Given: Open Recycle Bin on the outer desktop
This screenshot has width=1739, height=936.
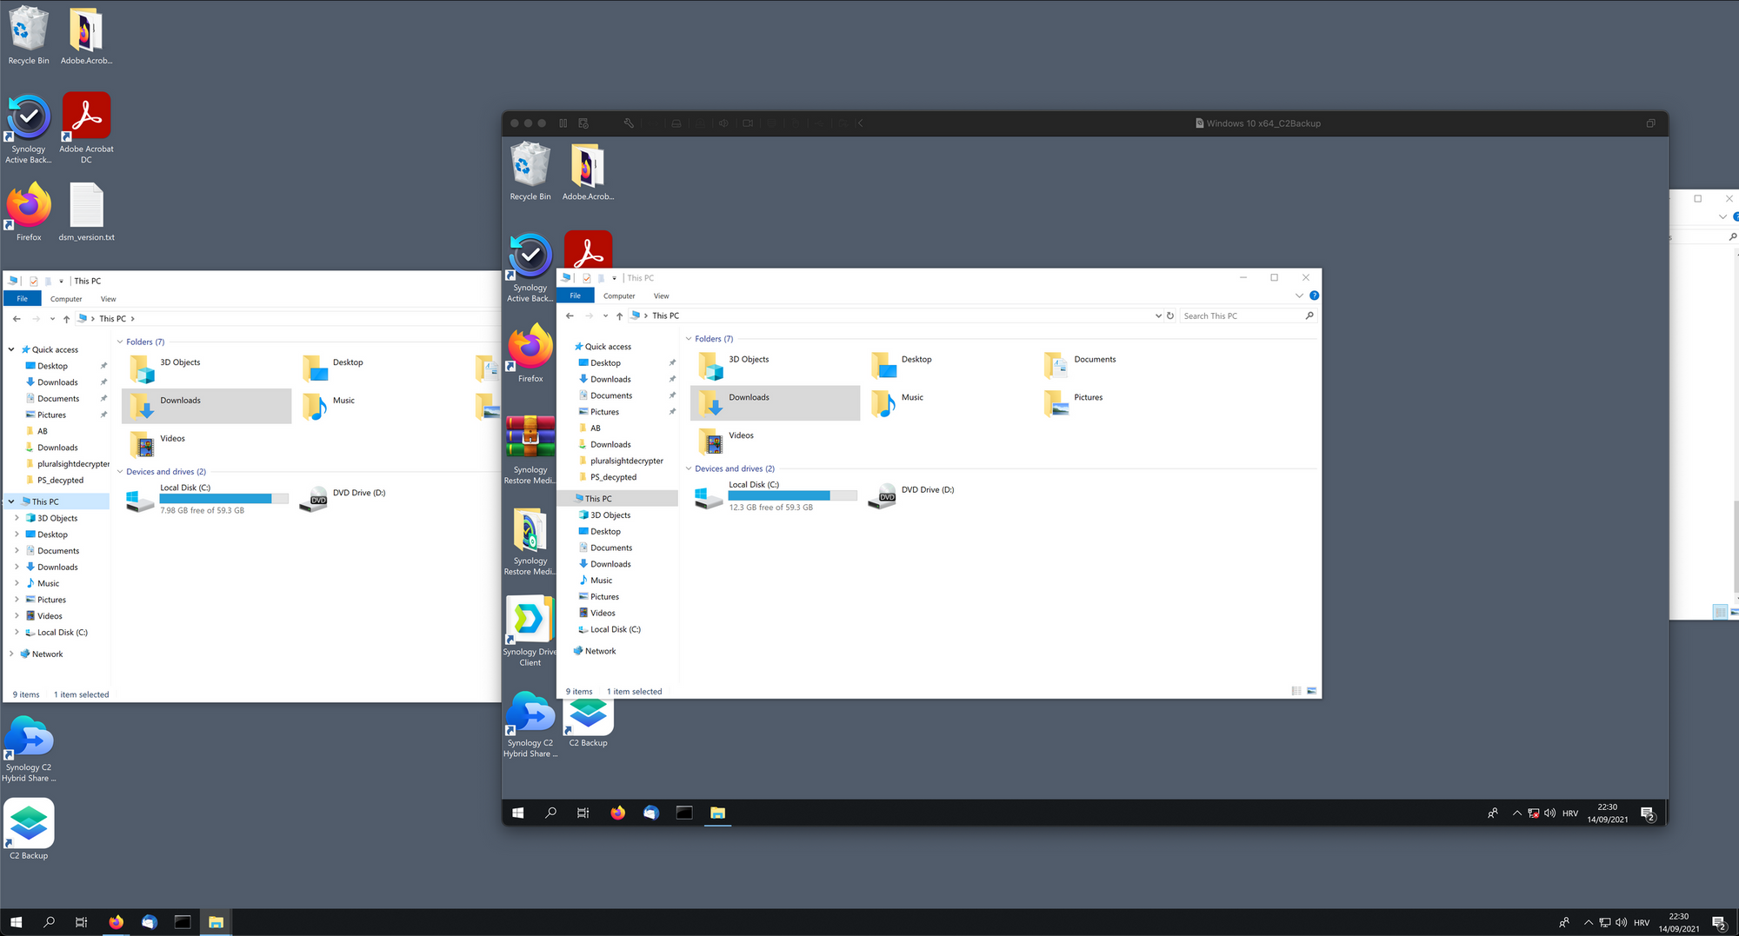Looking at the screenshot, I should point(29,37).
